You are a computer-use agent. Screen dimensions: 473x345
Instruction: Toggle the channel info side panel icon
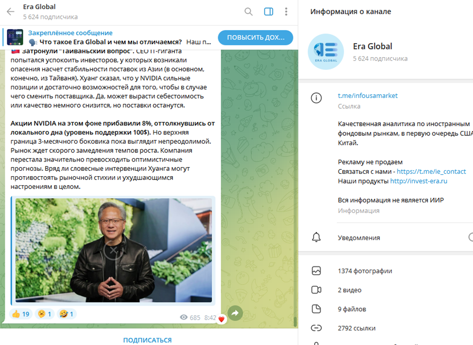[x=269, y=12]
